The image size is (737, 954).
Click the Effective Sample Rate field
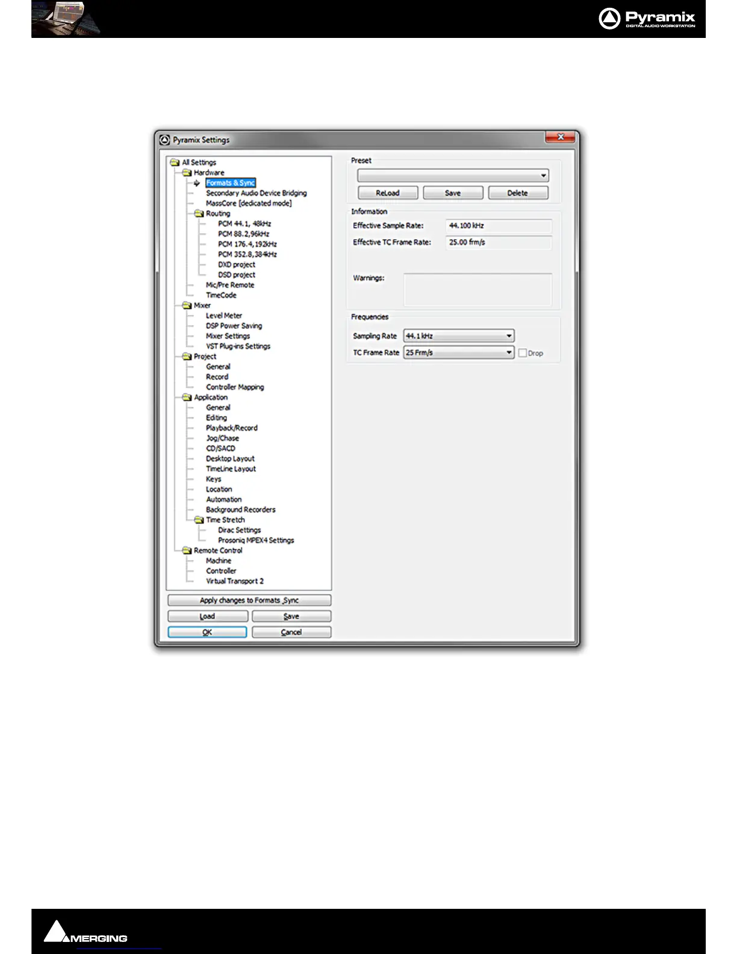[x=499, y=226]
